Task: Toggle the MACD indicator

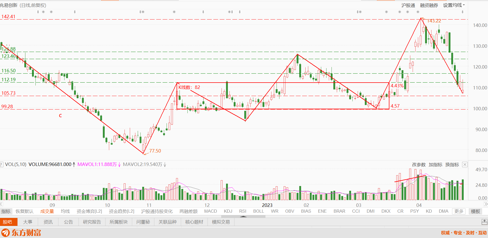Action: tap(210, 211)
